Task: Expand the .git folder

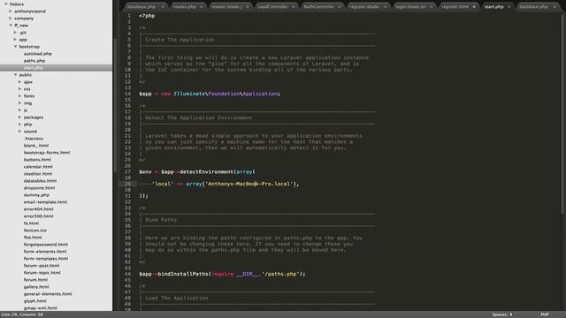Action: tap(15, 33)
